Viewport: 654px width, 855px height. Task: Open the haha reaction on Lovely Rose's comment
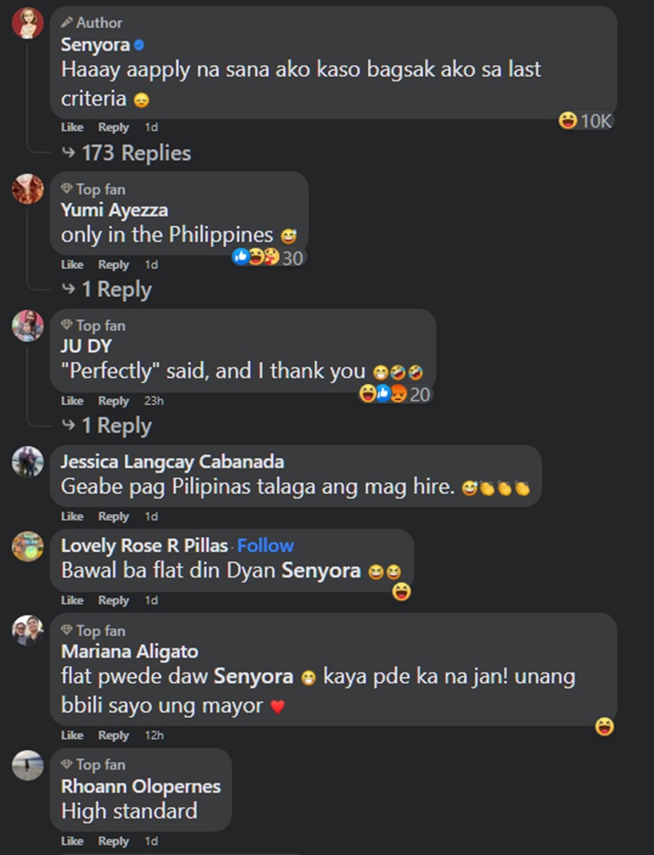[402, 592]
